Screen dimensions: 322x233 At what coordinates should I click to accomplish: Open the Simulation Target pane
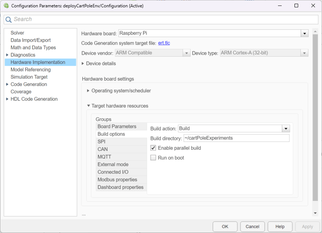pos(29,77)
